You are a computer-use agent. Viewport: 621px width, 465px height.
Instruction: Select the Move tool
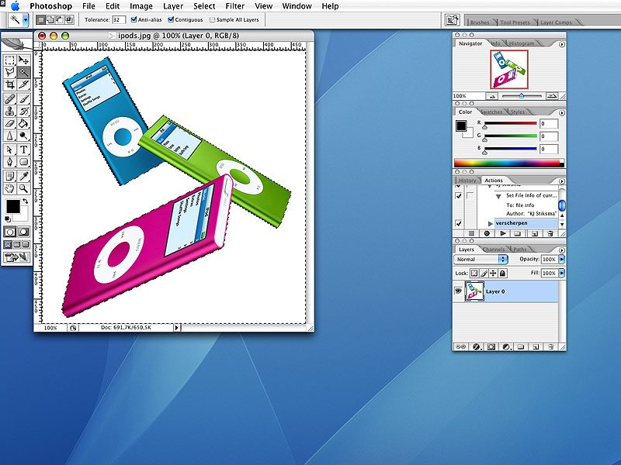pos(24,60)
